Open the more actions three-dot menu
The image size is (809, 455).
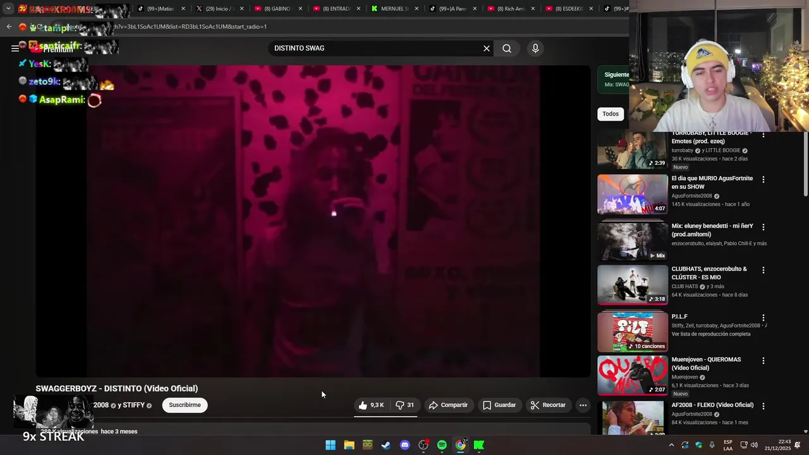[583, 405]
